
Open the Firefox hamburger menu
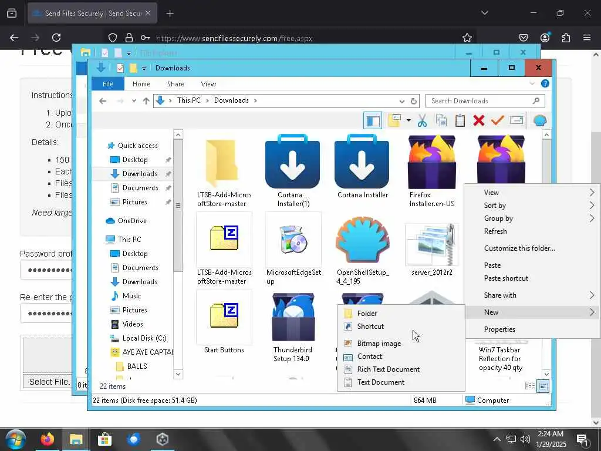[x=587, y=38]
